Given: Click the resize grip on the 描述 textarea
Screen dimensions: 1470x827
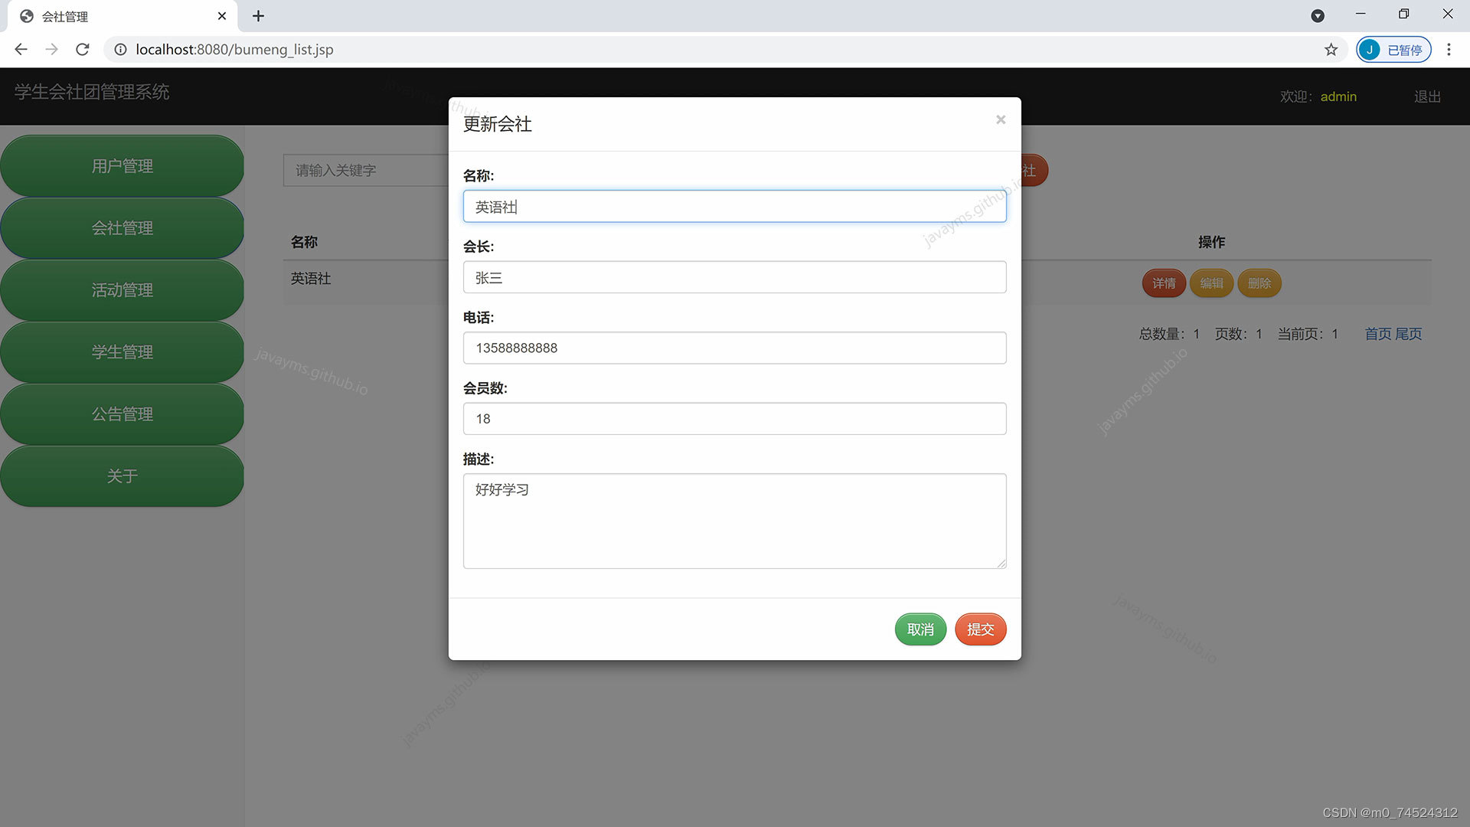Looking at the screenshot, I should 1001,564.
